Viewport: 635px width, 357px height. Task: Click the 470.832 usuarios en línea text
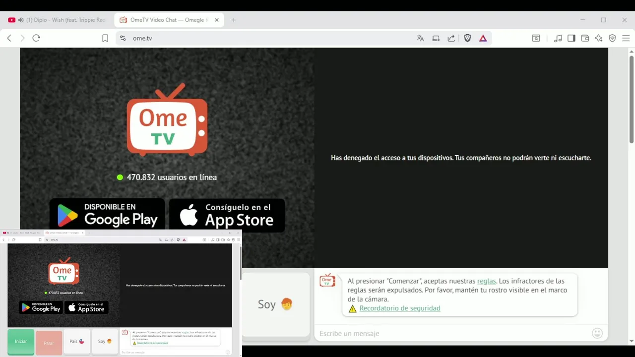[172, 177]
